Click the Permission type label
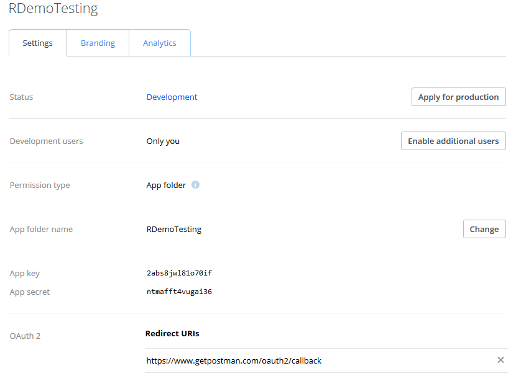 click(x=40, y=185)
